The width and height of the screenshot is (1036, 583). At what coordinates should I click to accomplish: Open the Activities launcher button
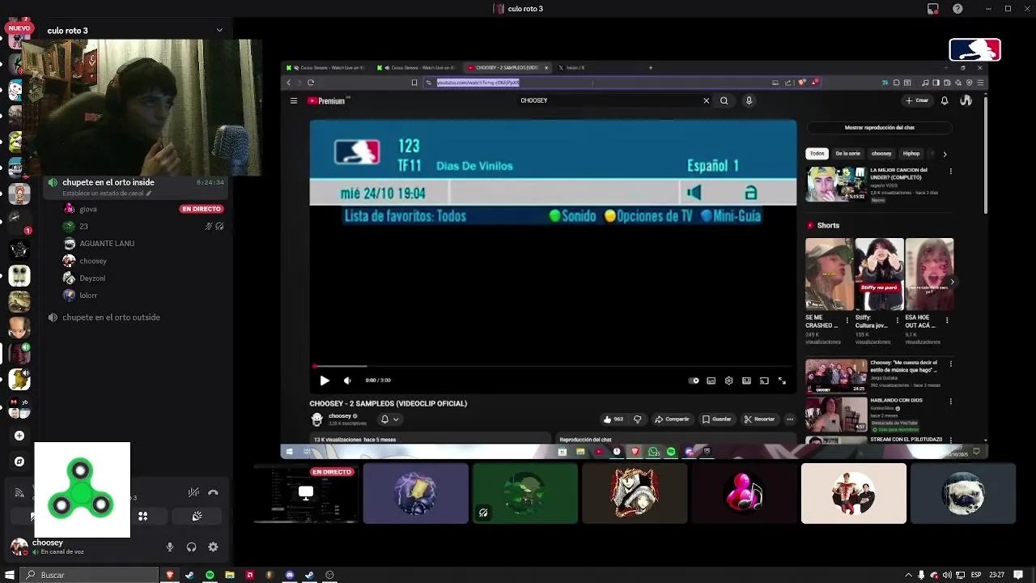(142, 516)
